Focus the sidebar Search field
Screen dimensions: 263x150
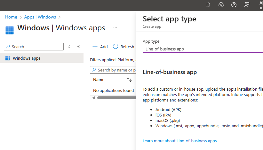[34, 47]
